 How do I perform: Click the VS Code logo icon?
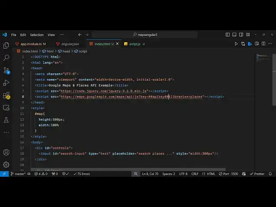pyautogui.click(x=5, y=34)
